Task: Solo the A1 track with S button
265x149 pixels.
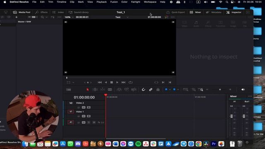Action: pos(89,123)
